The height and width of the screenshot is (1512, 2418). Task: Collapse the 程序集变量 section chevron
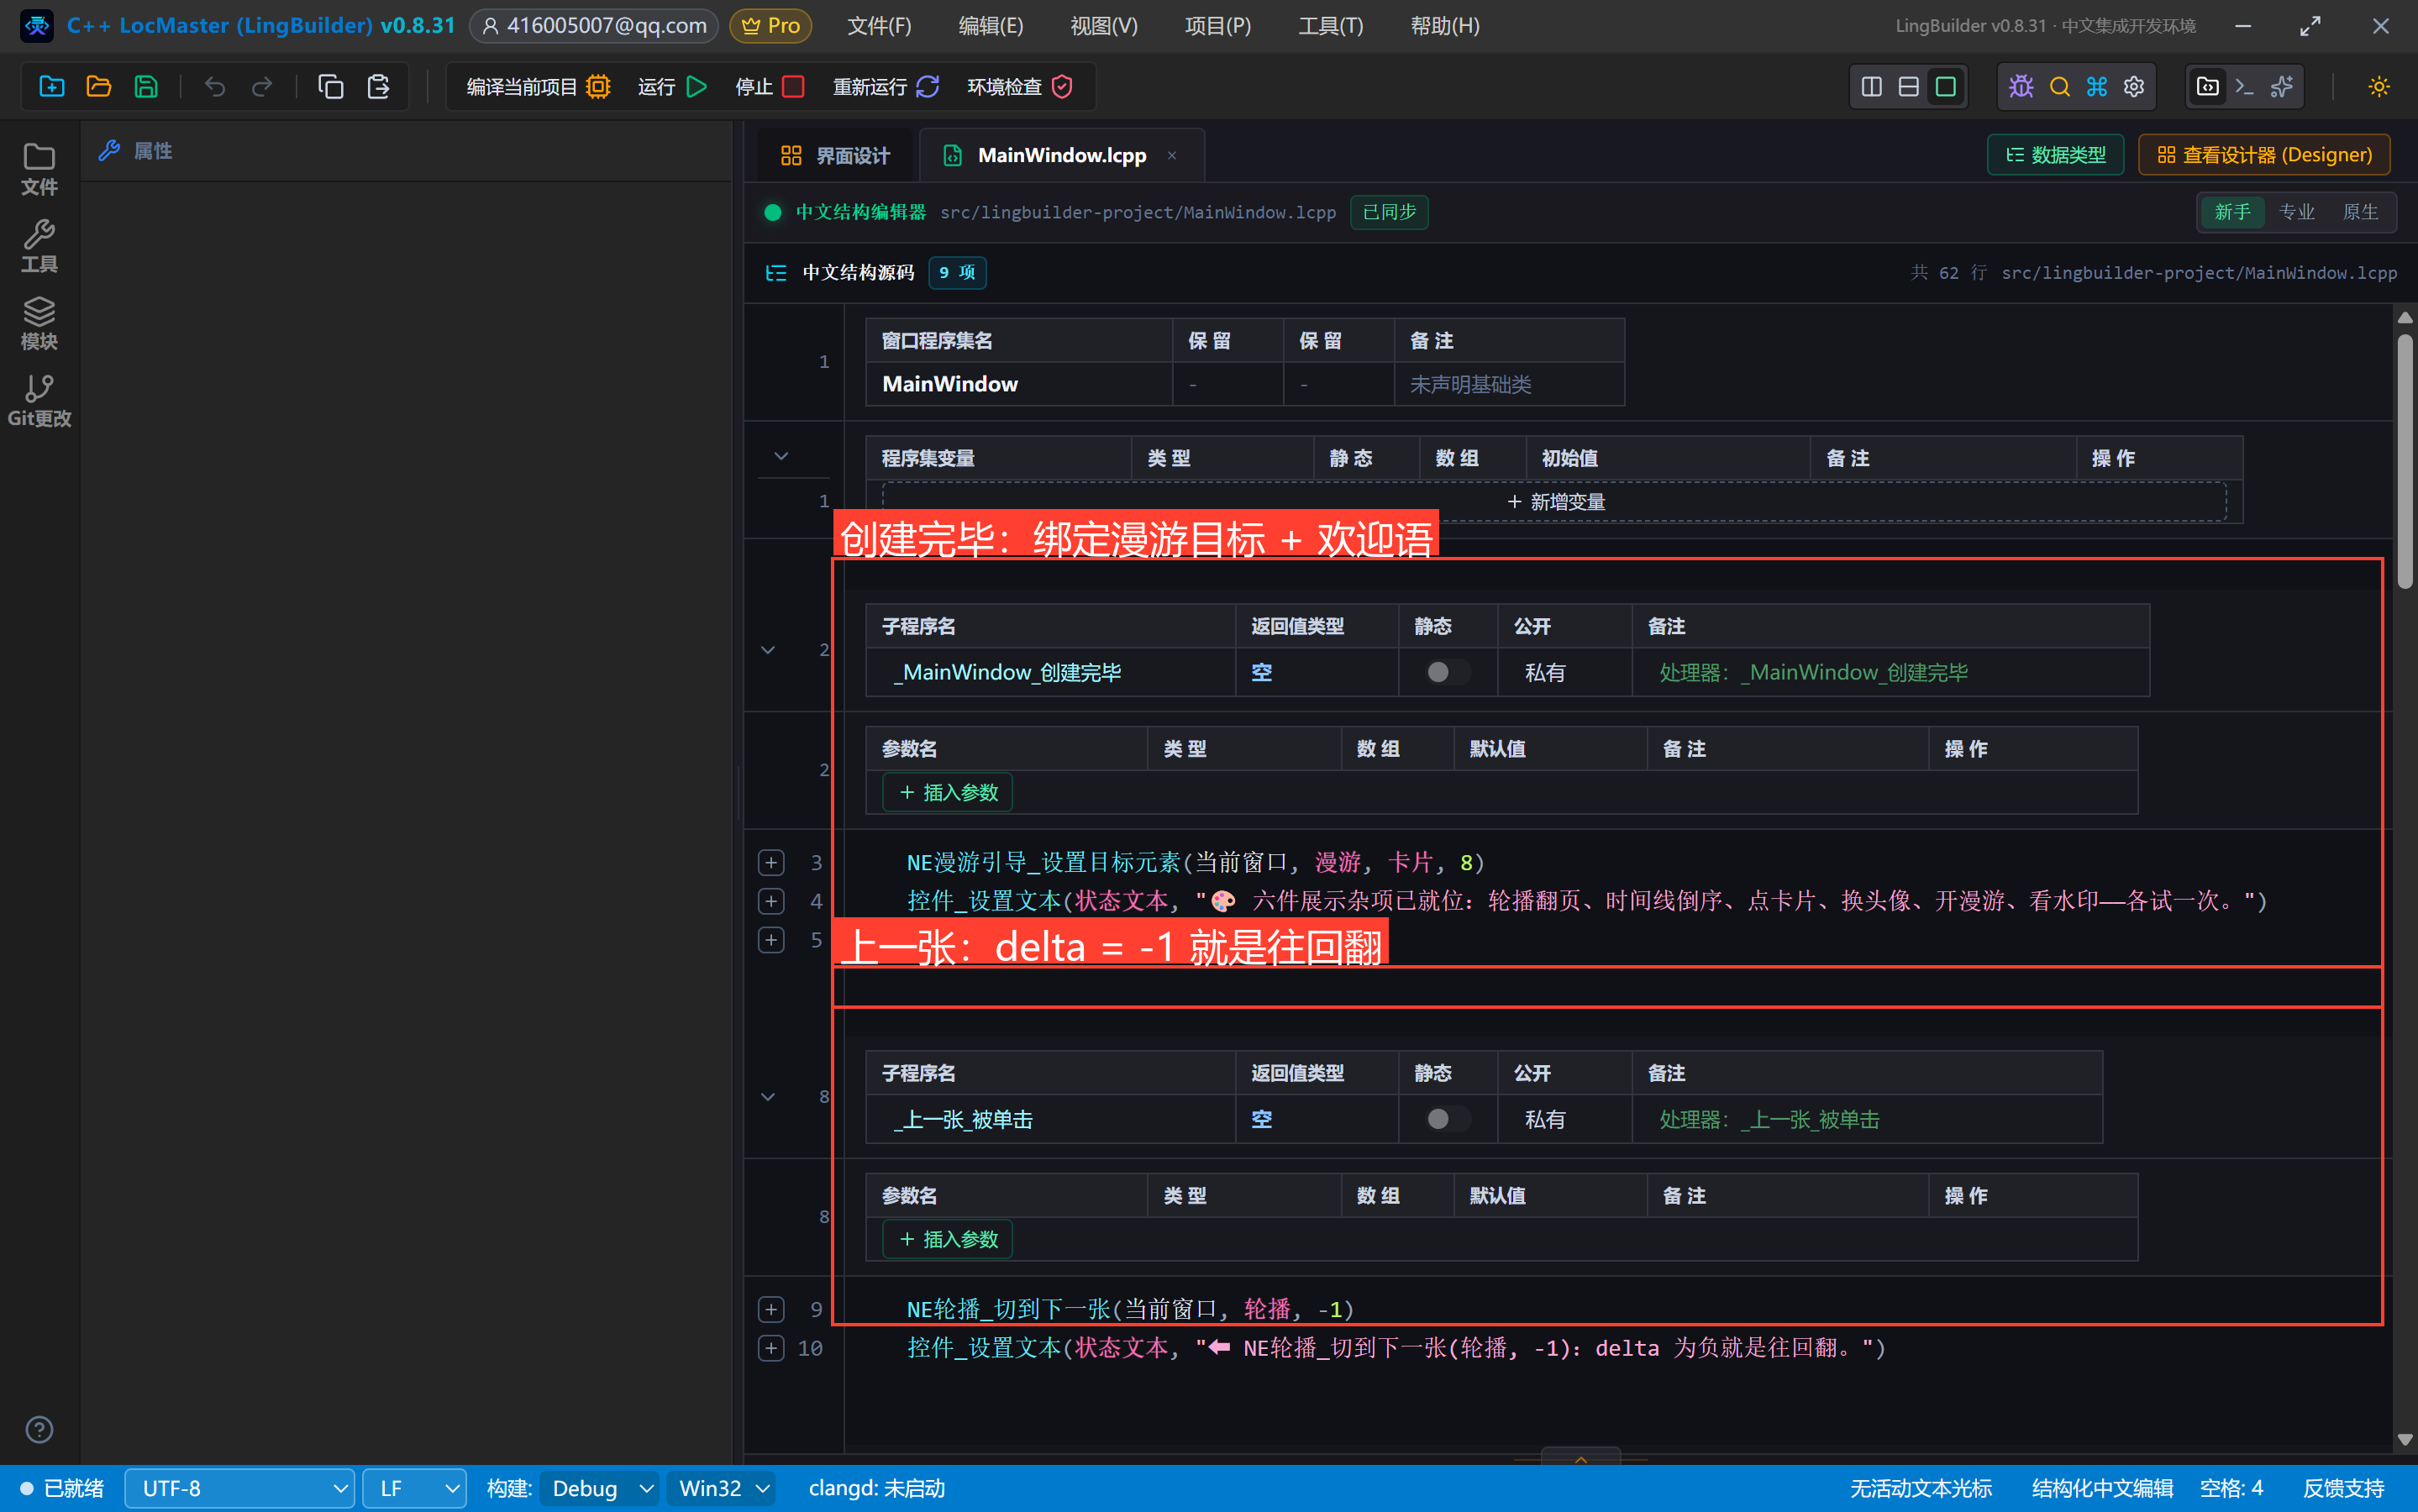(781, 456)
